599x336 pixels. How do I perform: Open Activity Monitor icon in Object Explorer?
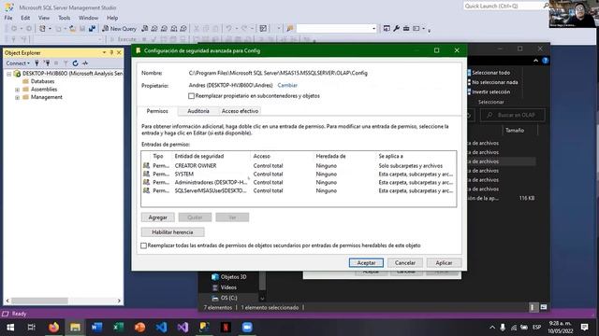point(85,63)
